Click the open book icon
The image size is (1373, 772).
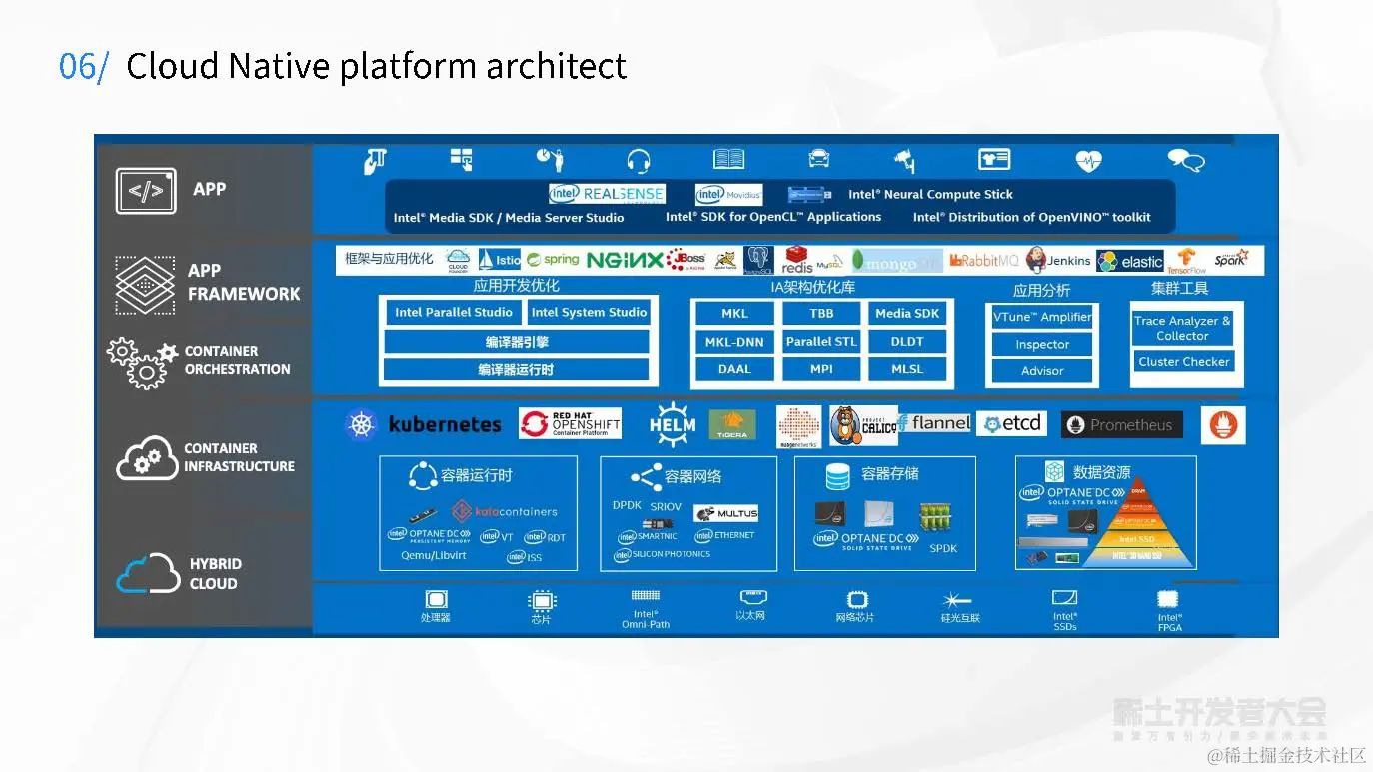click(728, 159)
